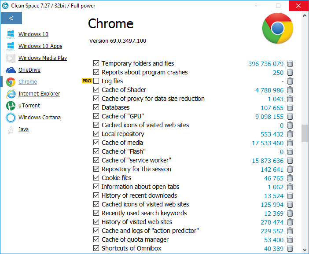309x254 pixels.
Task: Click the vertical scrollbar thumb
Action: [305, 133]
